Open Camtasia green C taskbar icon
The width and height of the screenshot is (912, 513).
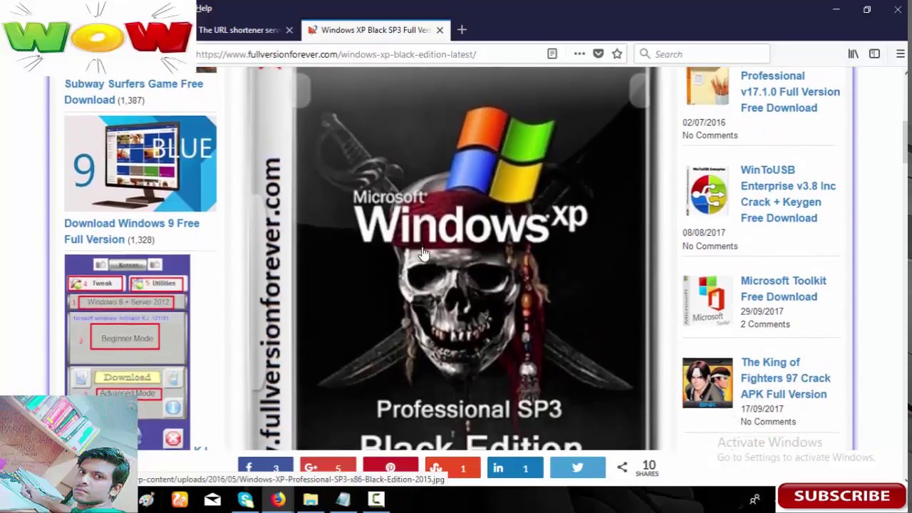[375, 499]
